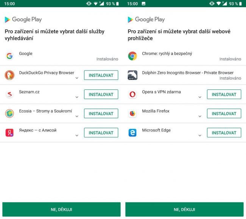Tap NE, DĚKUJI on search services screen
The width and height of the screenshot is (246, 219).
click(61, 210)
